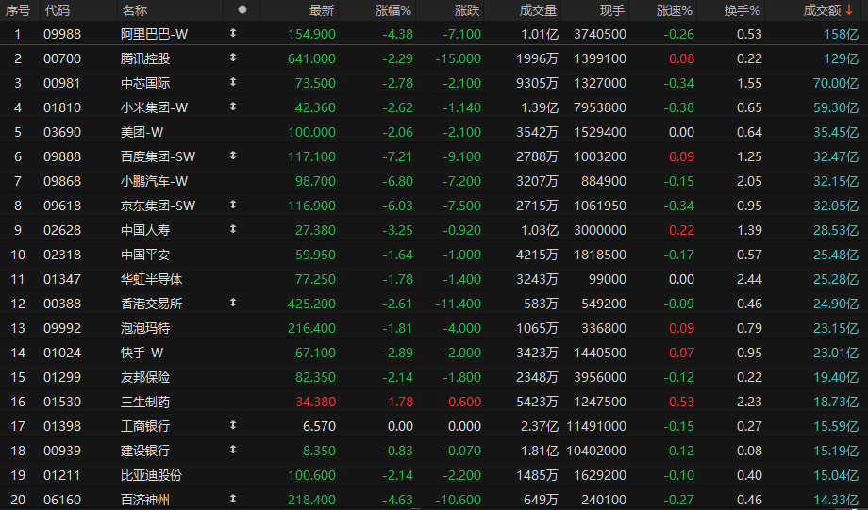Sort by 最新 price column header
This screenshot has width=868, height=510.
(x=322, y=10)
